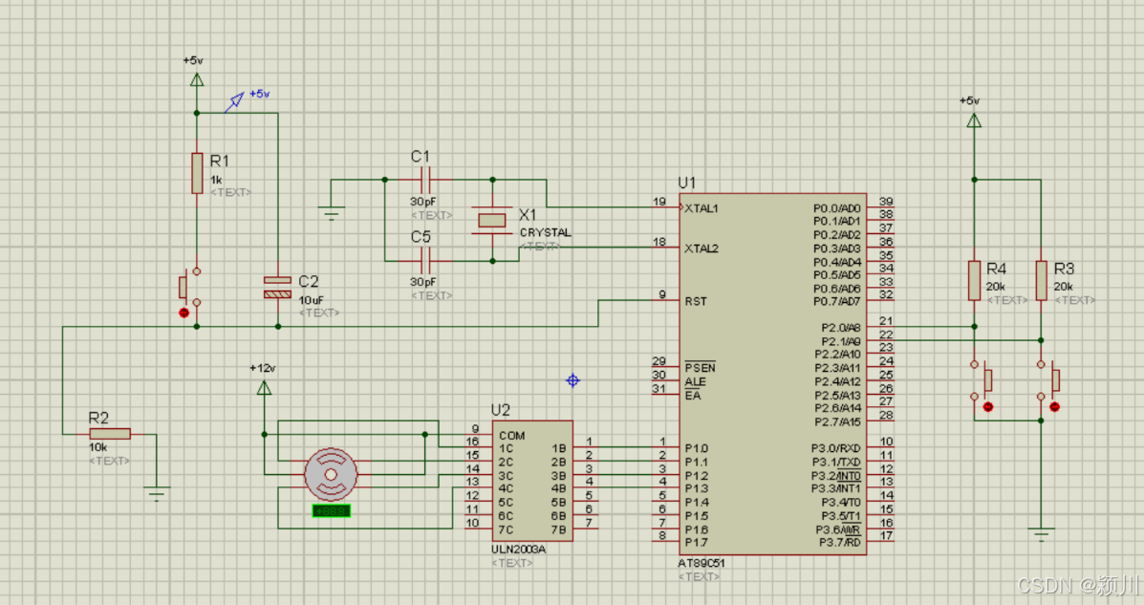Click the 7C pin label on U2
1144x605 pixels.
pos(506,529)
